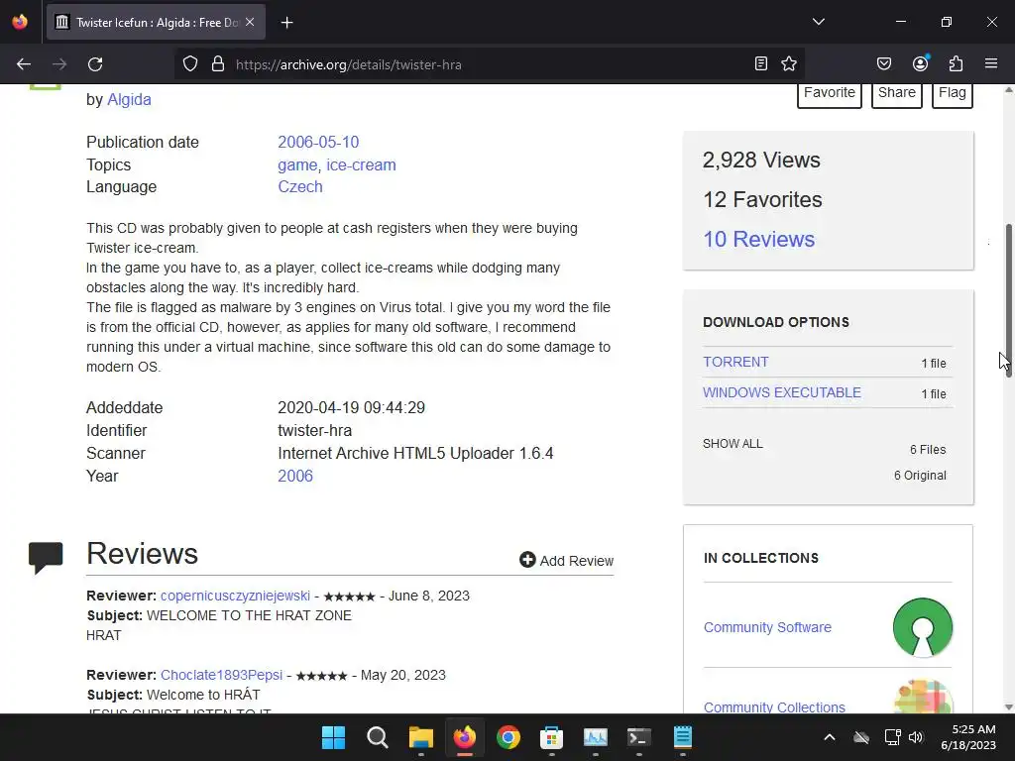Open the extensions puzzle icon
Viewport: 1015px width, 761px height.
coord(956,63)
